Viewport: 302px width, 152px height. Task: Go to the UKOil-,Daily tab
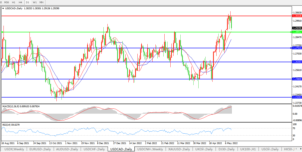204,149
